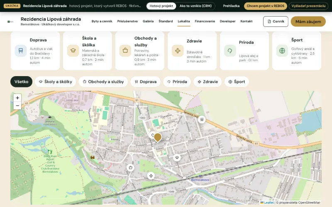Click the site logo next to Rezidencia title

pyautogui.click(x=10, y=22)
